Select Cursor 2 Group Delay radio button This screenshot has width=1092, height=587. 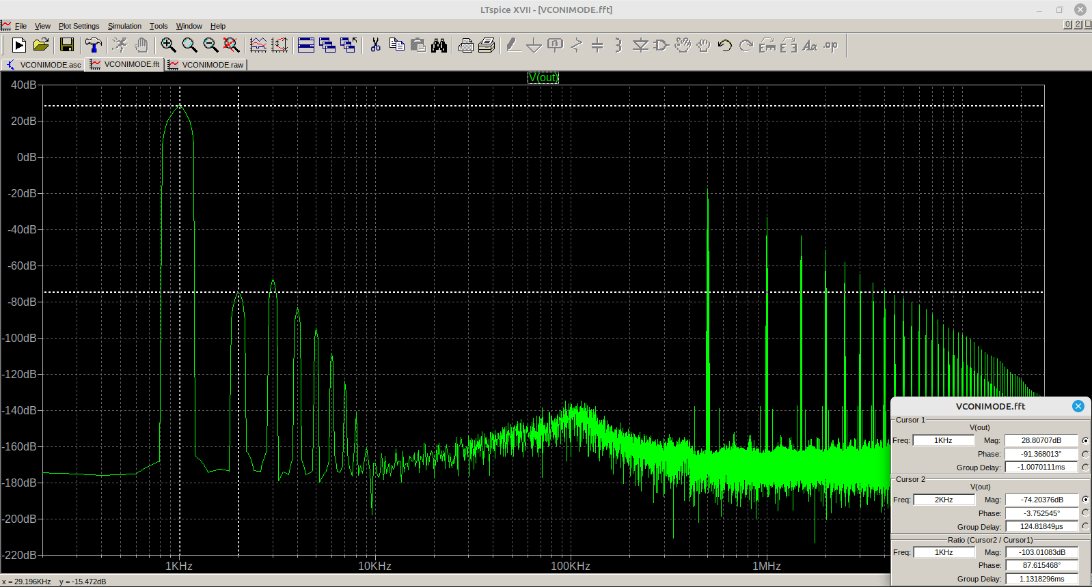pos(1085,526)
